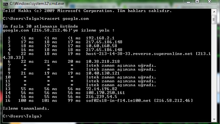The height and width of the screenshot is (124, 220).
Task: Click the copyright line Telif Hakkı 2009
Action: pyautogui.click(x=87, y=11)
